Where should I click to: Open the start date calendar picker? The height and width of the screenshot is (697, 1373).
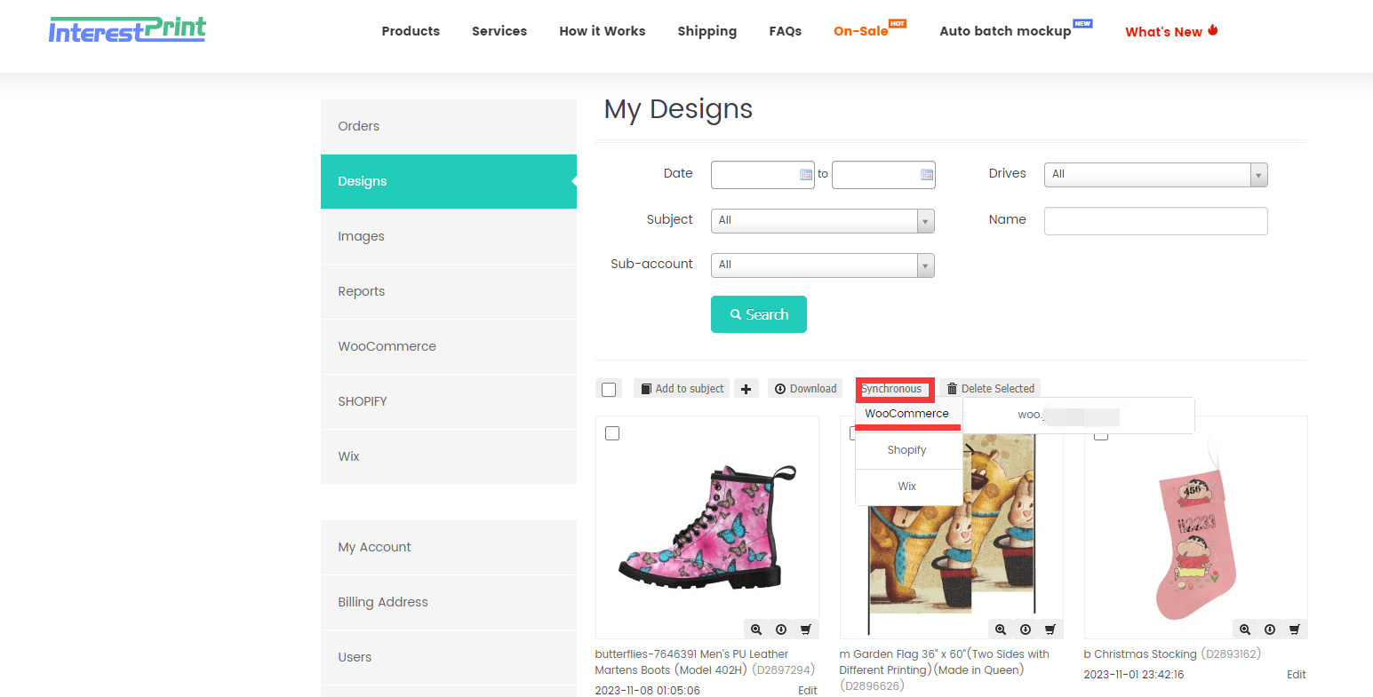[806, 175]
